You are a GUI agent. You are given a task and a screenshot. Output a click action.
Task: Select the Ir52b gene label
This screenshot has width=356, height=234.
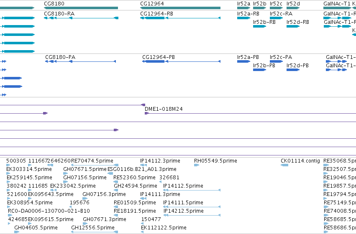259,4
